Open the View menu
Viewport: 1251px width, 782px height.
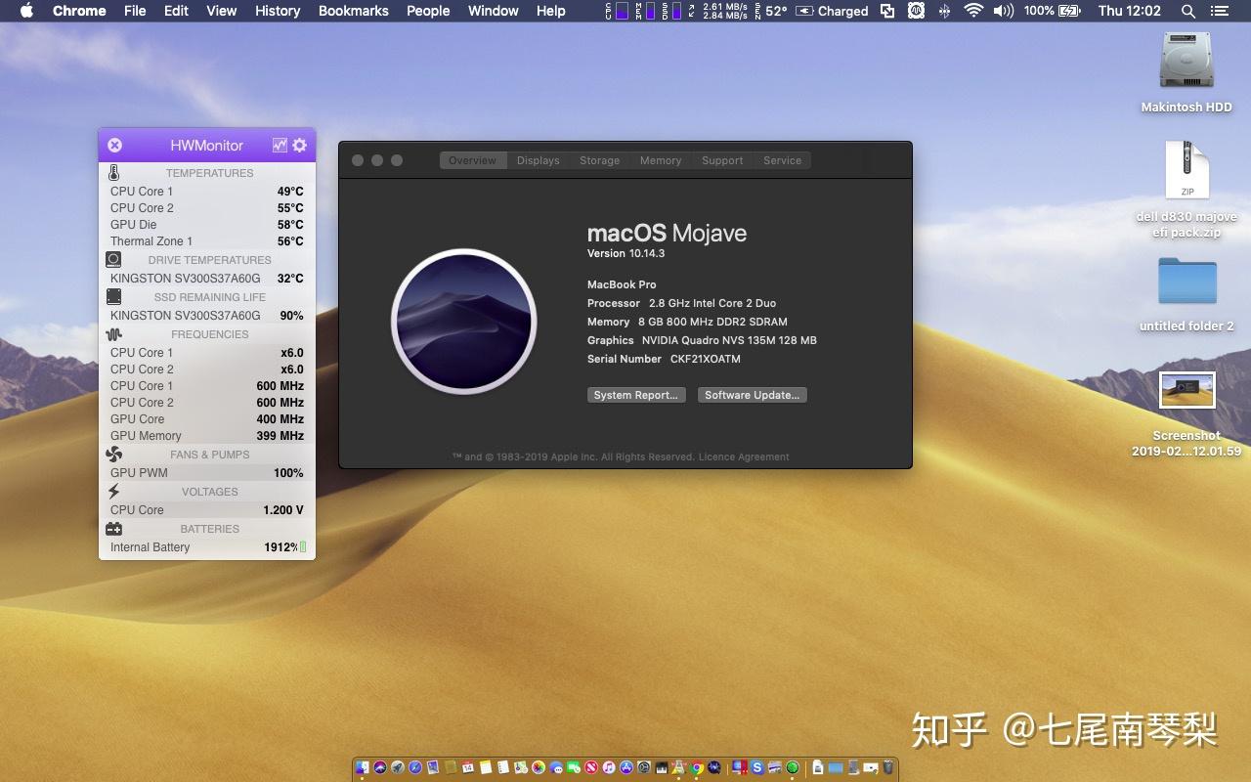click(x=222, y=11)
